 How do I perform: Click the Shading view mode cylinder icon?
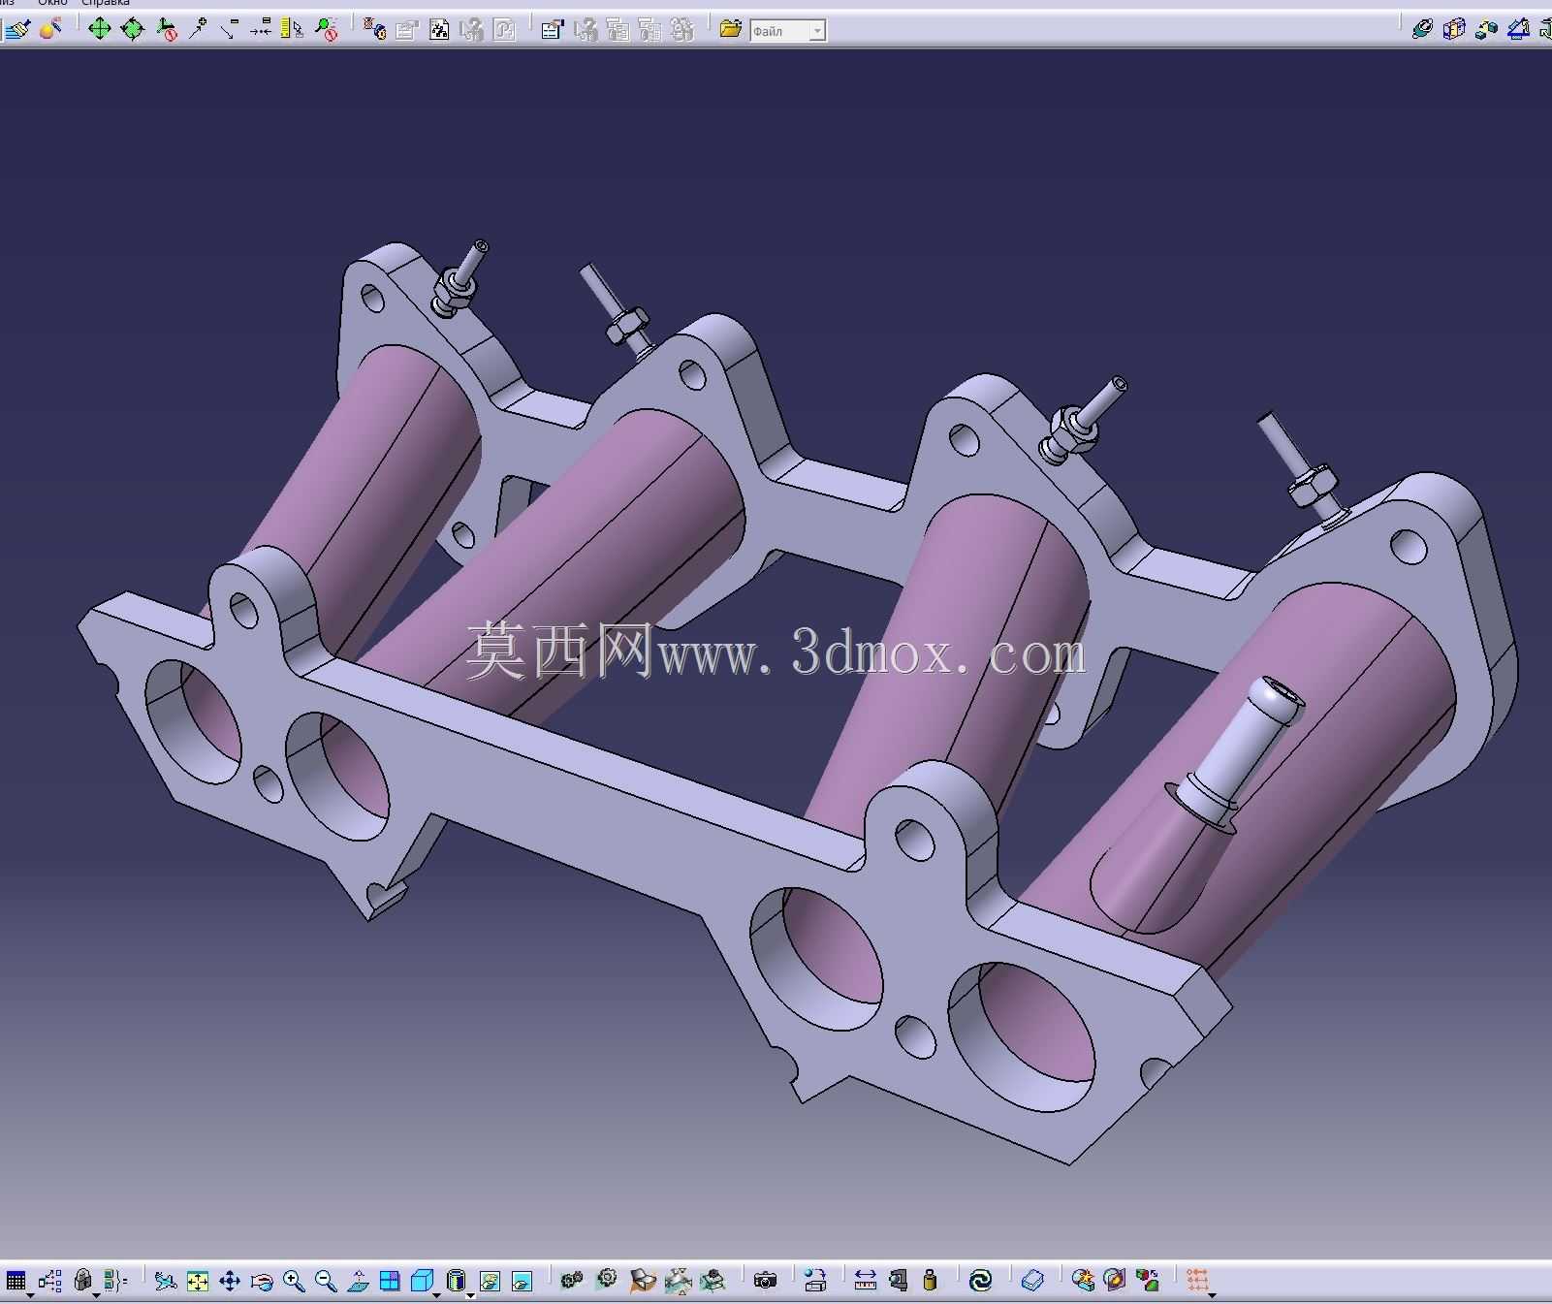pyautogui.click(x=456, y=1282)
